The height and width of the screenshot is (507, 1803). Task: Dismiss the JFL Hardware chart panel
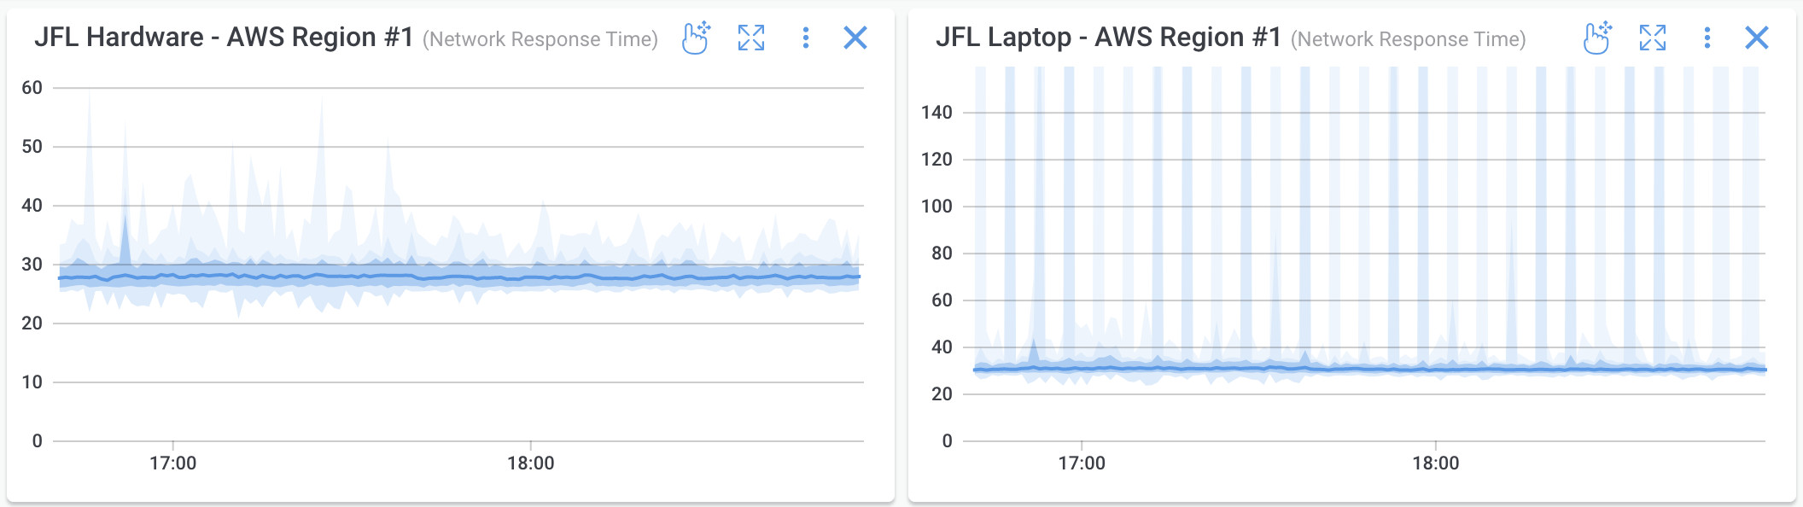tap(855, 38)
